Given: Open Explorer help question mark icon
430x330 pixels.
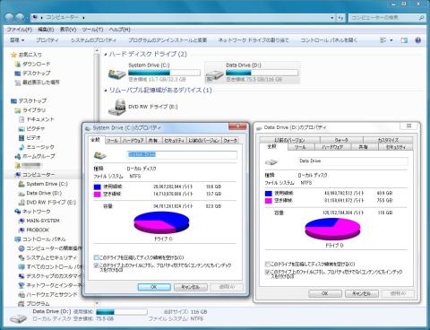Looking at the screenshot, I should pos(418,40).
